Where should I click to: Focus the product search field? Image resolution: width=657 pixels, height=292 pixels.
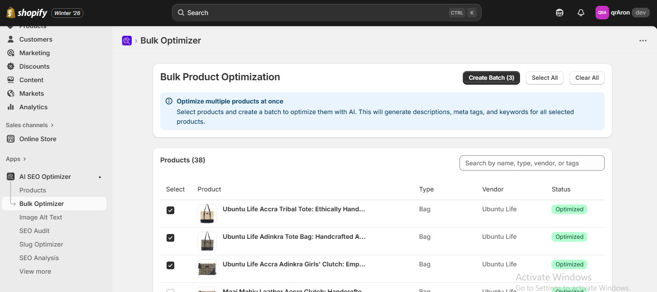[532, 163]
